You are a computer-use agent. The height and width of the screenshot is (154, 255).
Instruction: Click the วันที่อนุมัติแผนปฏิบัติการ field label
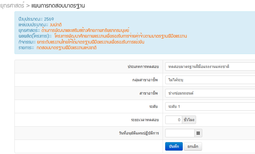pyautogui.click(x=139, y=133)
